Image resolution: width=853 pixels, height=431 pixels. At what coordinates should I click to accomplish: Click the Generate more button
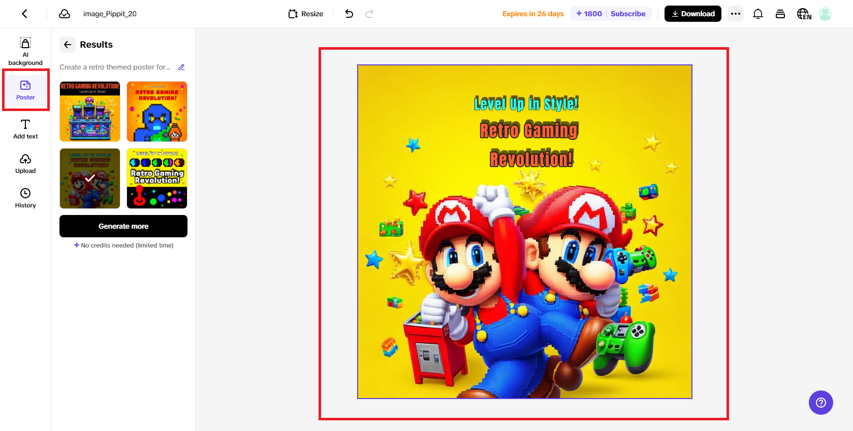tap(123, 226)
